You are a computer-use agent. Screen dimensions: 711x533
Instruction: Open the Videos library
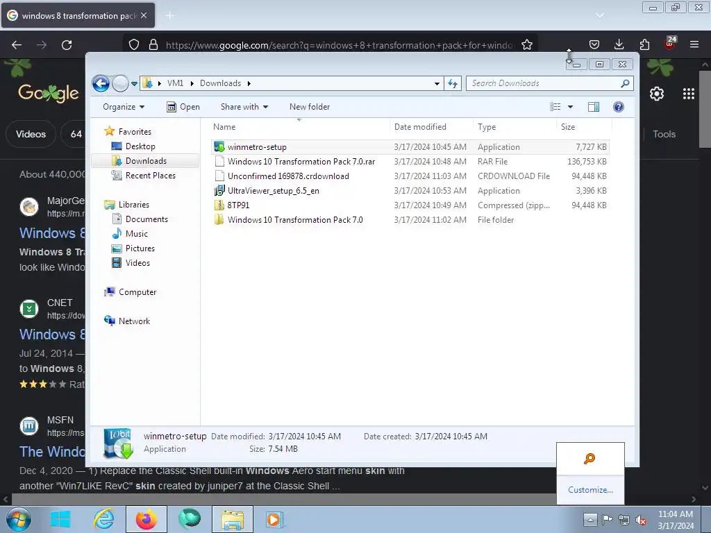pyautogui.click(x=137, y=263)
